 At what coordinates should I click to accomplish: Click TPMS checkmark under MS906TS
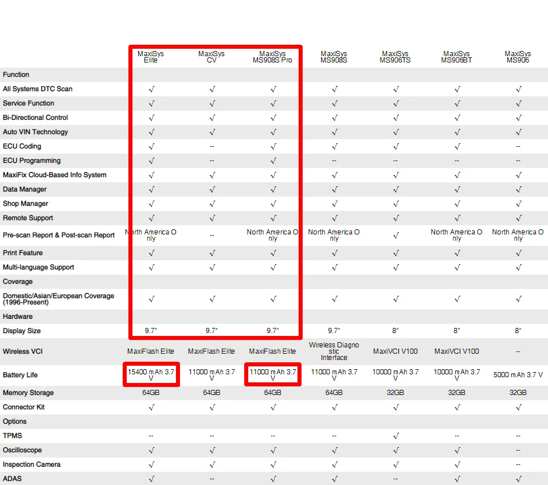(396, 436)
